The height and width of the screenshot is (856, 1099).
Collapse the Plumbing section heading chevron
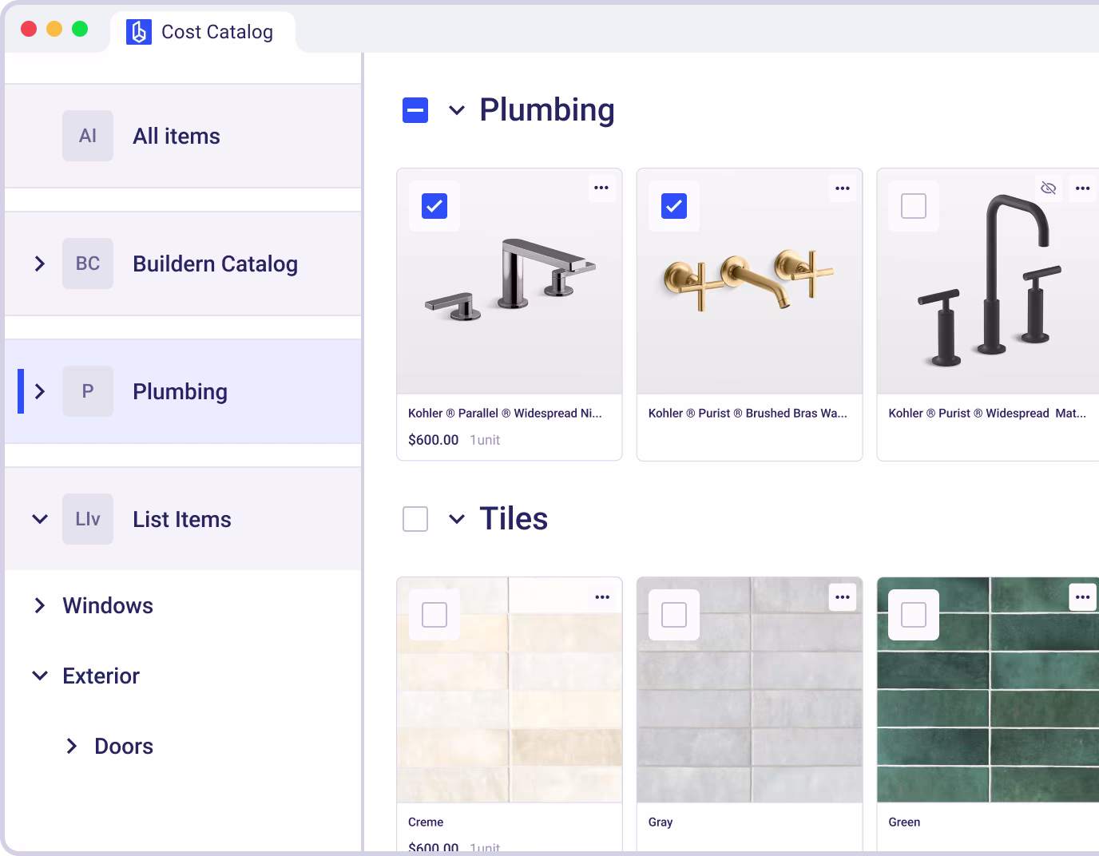click(457, 110)
